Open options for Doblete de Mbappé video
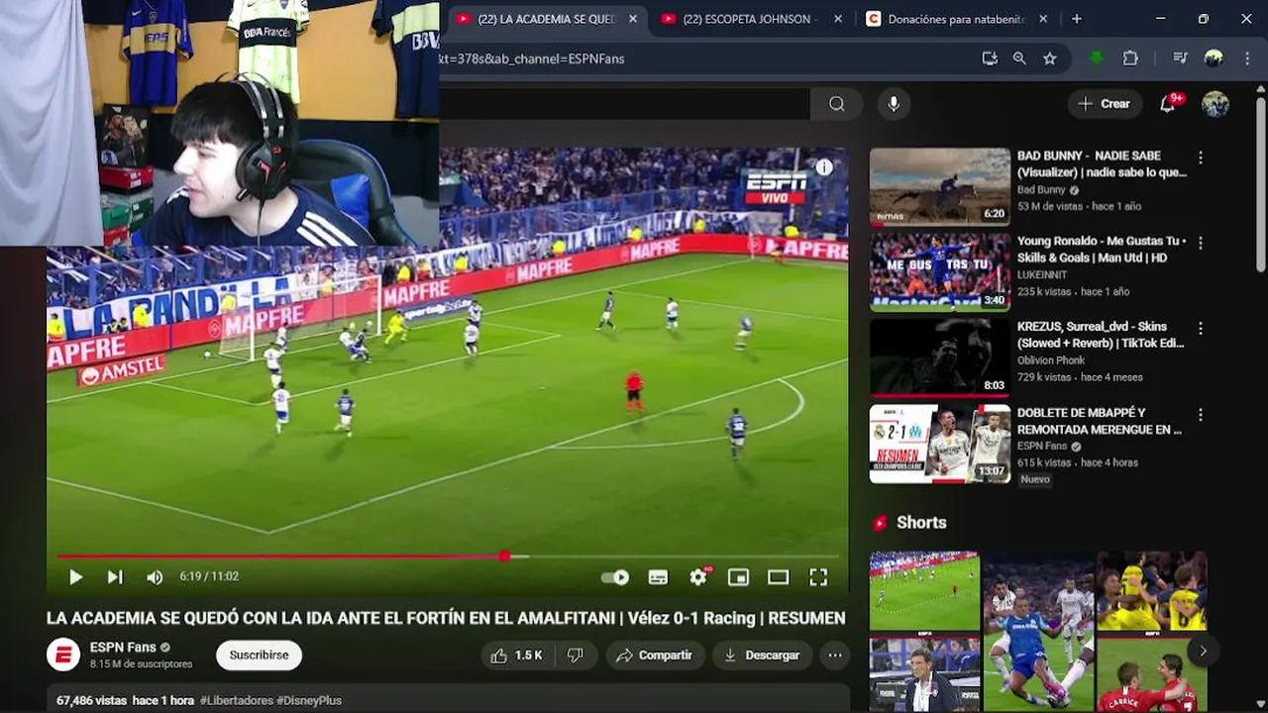Screen dimensions: 1268x713 click(1201, 415)
